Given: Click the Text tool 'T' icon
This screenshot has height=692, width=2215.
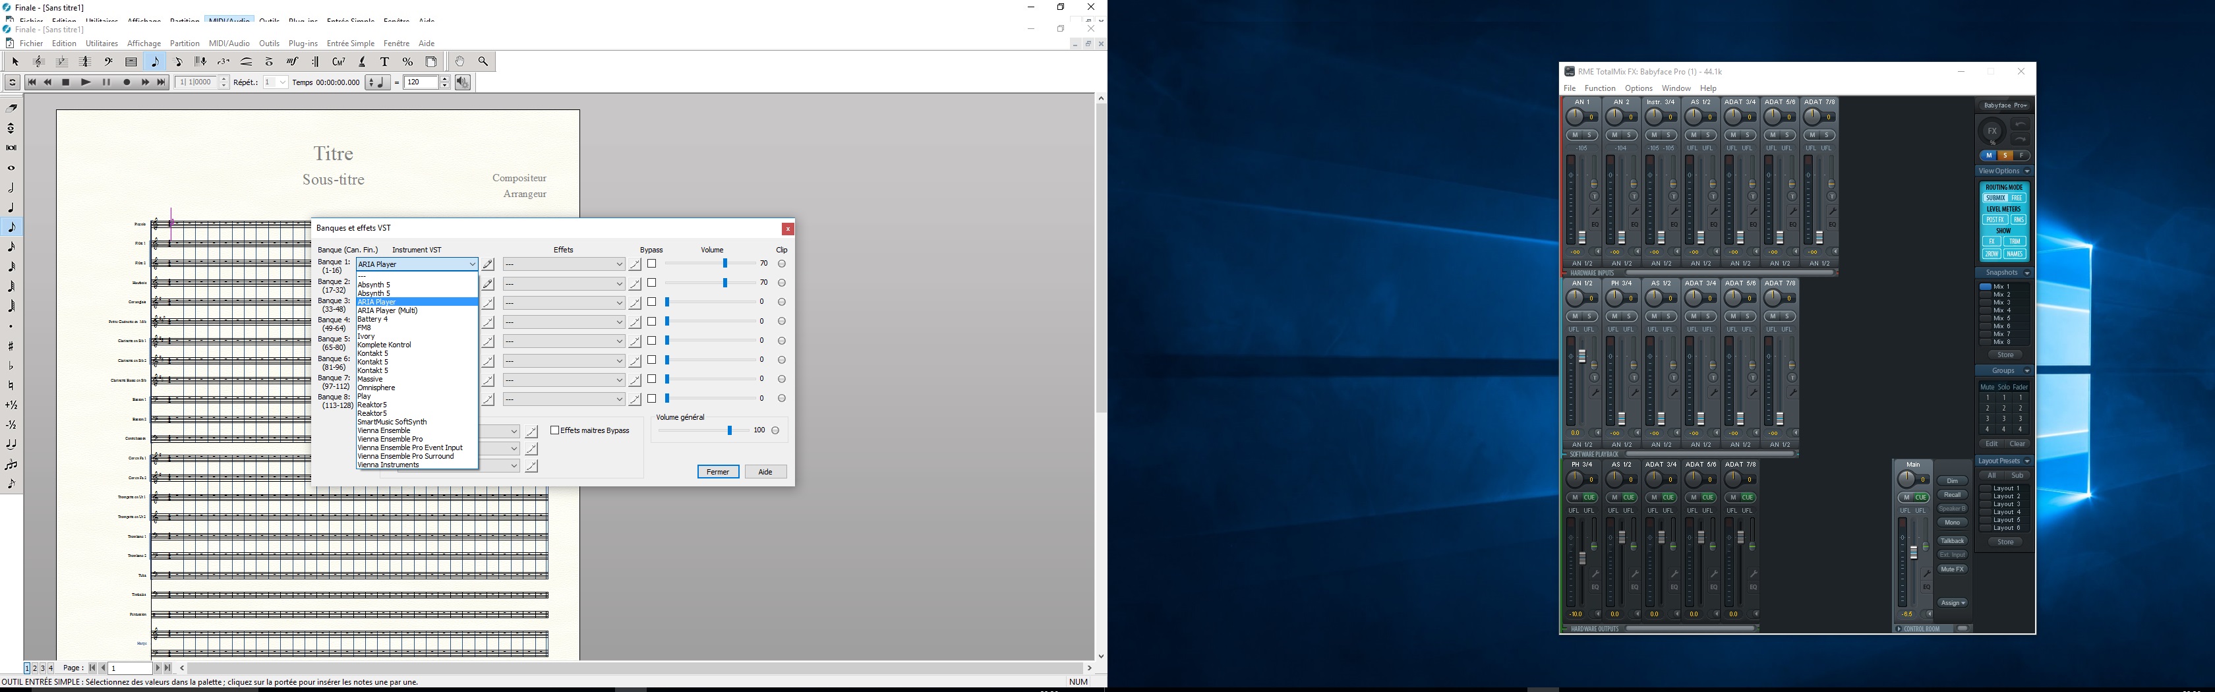Looking at the screenshot, I should pos(384,62).
